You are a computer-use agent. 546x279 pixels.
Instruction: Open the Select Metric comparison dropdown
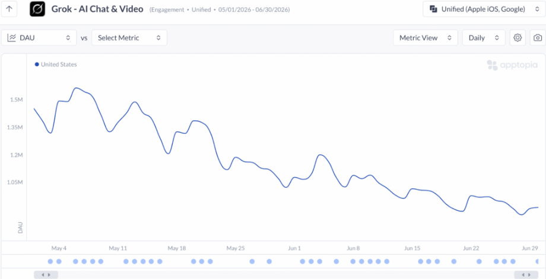coord(129,37)
